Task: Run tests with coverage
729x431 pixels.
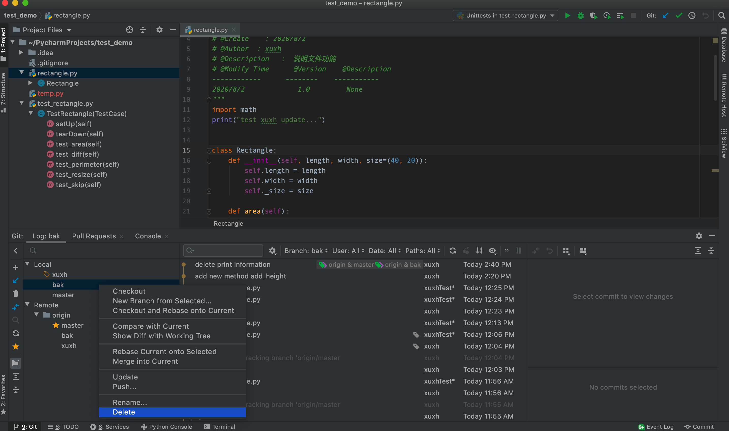Action: point(593,15)
